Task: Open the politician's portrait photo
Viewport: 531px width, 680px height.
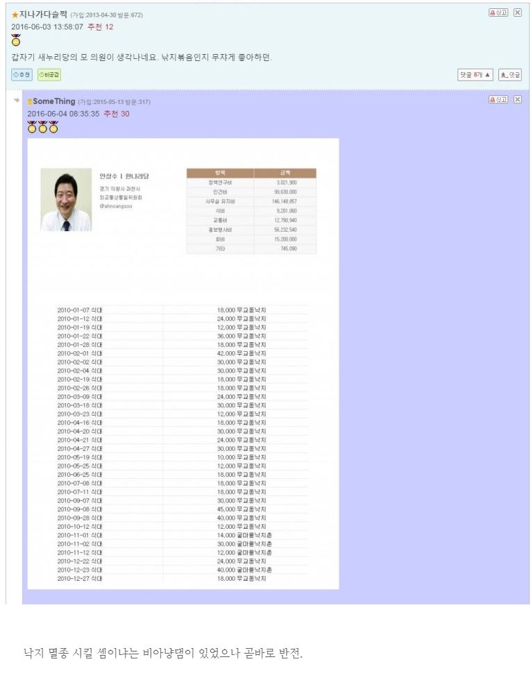Action: tap(66, 199)
